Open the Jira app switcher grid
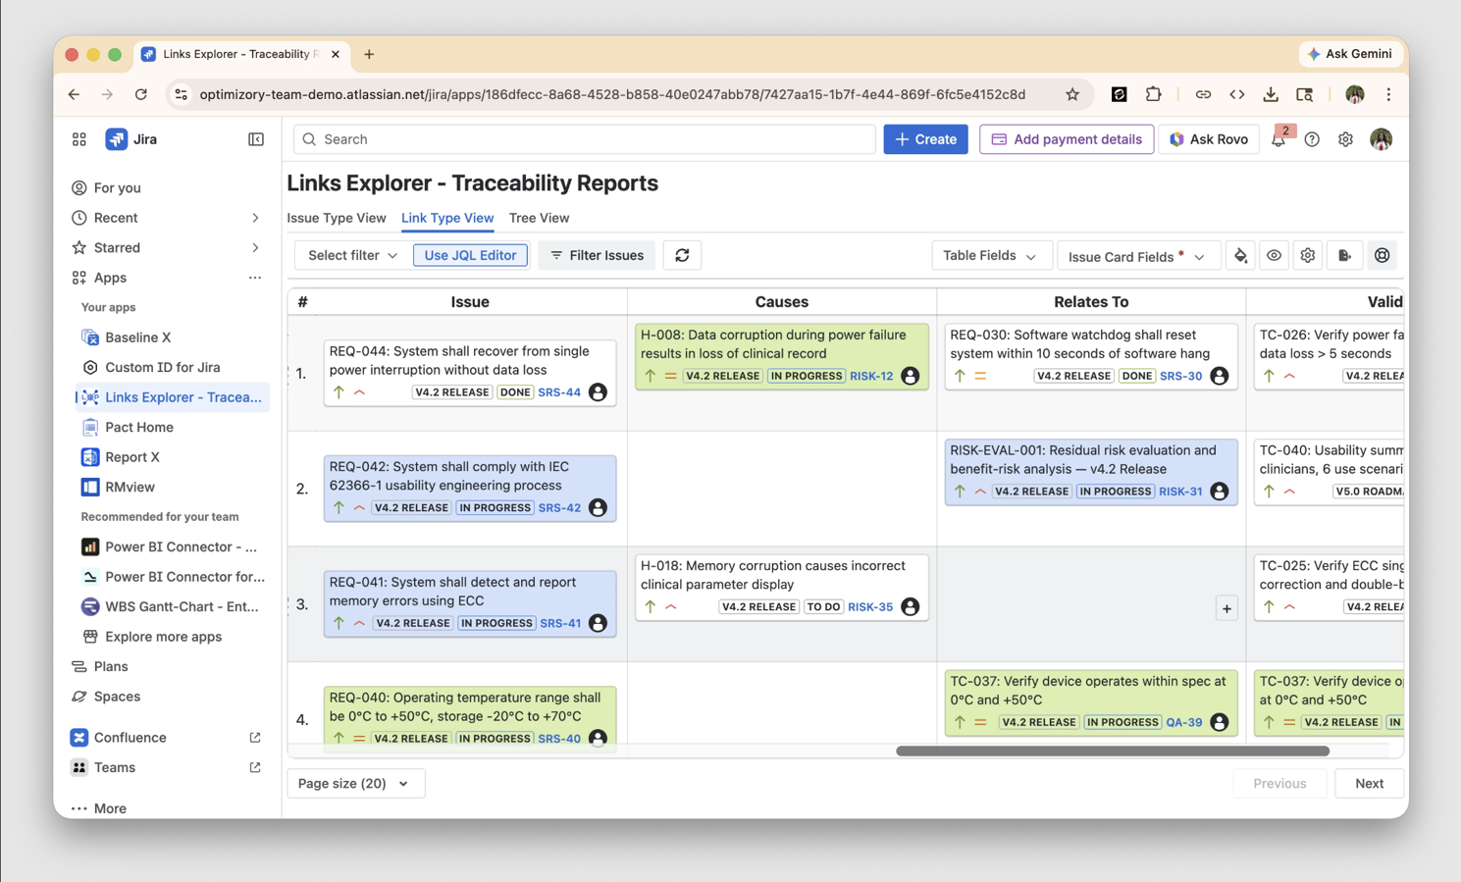Image resolution: width=1461 pixels, height=882 pixels. pyautogui.click(x=79, y=139)
